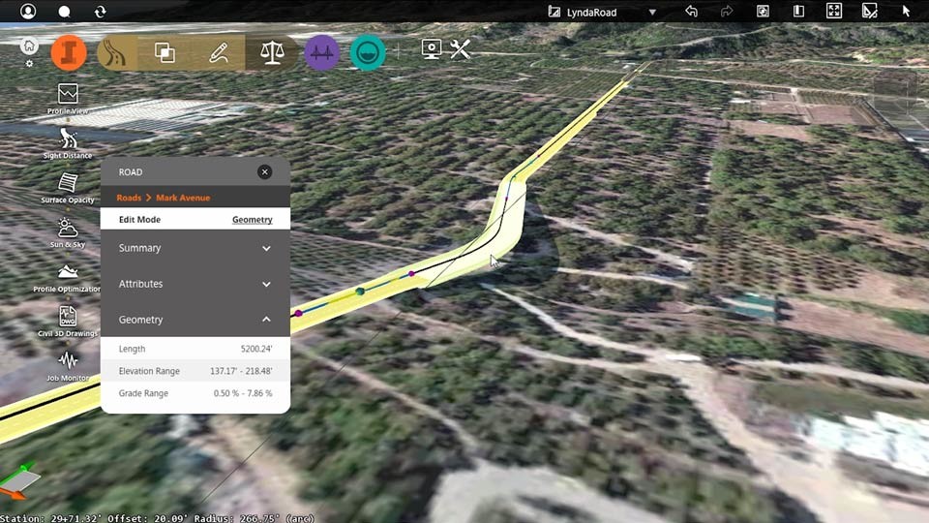
Task: Open the bookmarks icon in top bar
Action: [x=763, y=12]
